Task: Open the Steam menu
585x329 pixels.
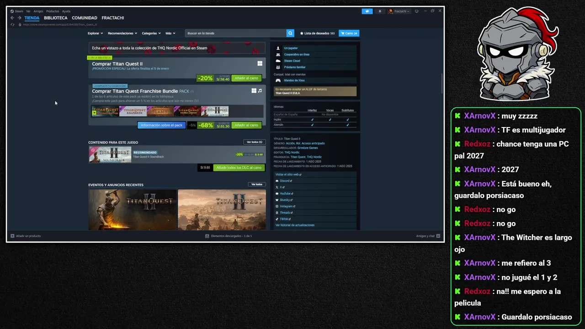Action: [17, 11]
